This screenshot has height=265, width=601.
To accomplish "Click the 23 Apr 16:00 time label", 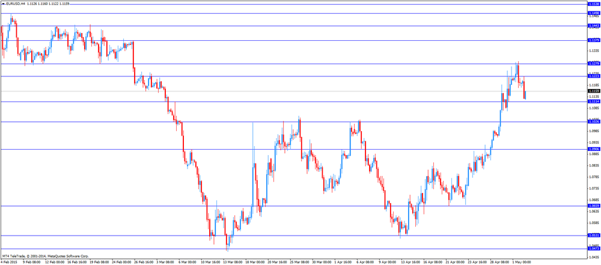I will (x=478, y=263).
